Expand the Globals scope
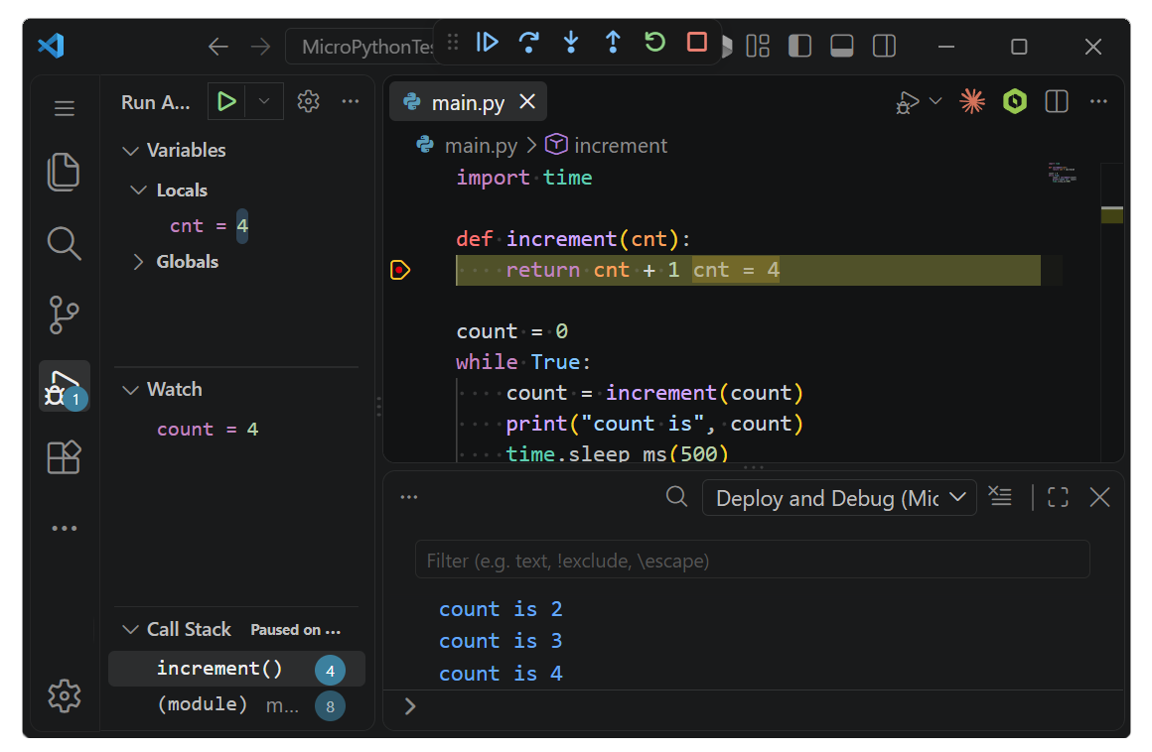 pos(138,262)
